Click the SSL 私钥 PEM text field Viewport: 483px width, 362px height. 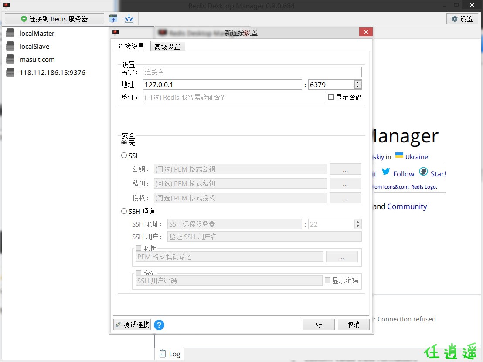[x=240, y=183]
